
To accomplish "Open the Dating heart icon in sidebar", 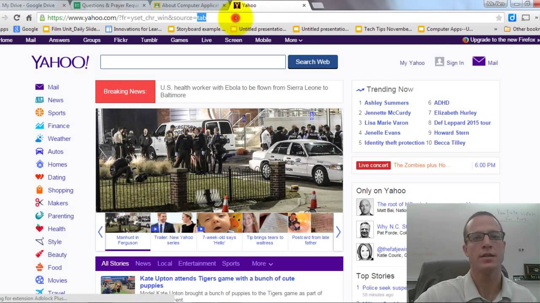I will pos(40,177).
